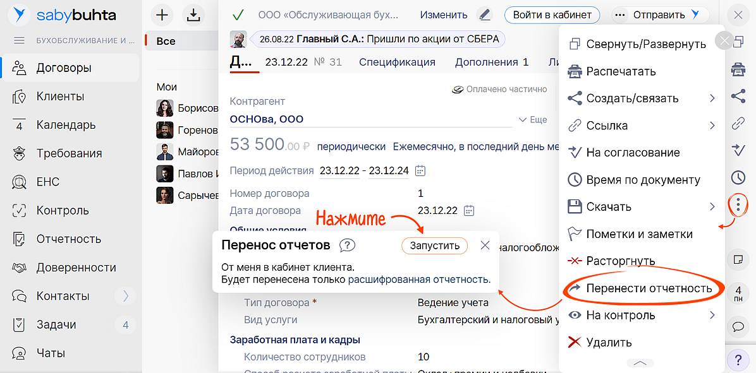Expand Создать/связать submenu
Viewport: 756px width, 373px height.
click(x=712, y=98)
